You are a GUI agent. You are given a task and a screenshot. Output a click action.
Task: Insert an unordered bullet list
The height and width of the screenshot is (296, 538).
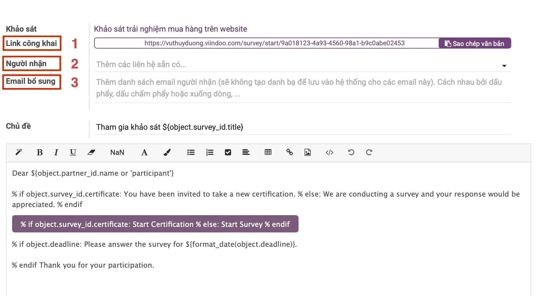pos(191,152)
